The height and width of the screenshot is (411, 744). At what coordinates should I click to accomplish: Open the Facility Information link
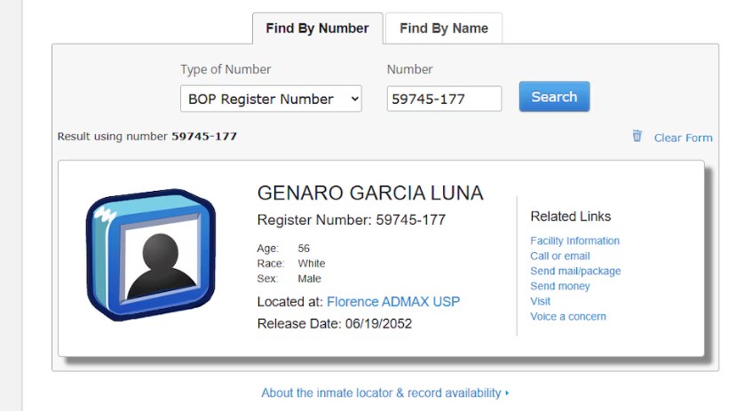coord(574,241)
